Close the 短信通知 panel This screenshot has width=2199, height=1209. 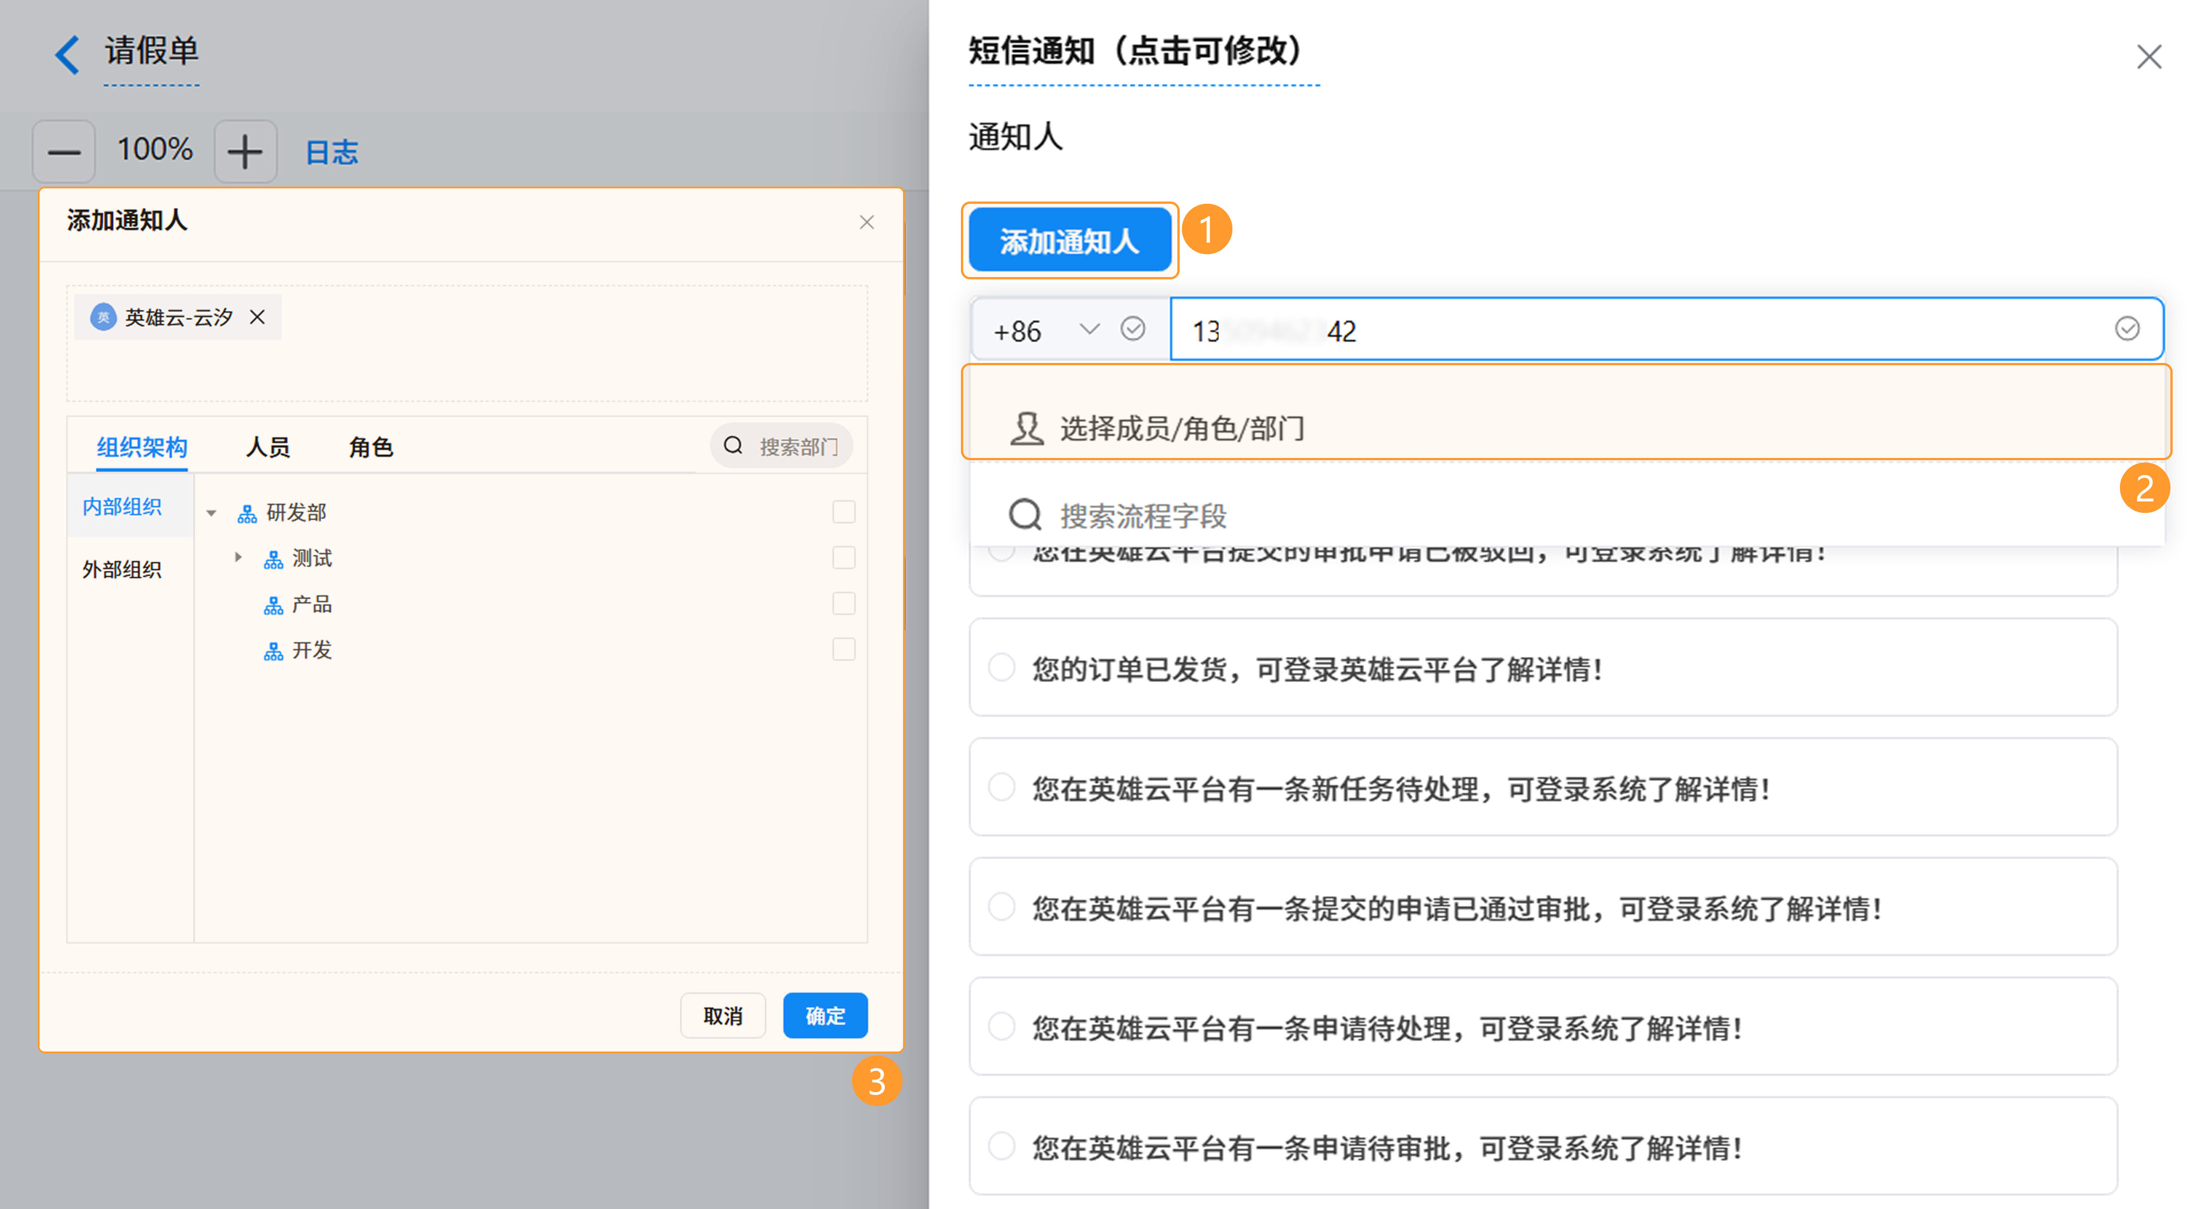coord(2149,57)
